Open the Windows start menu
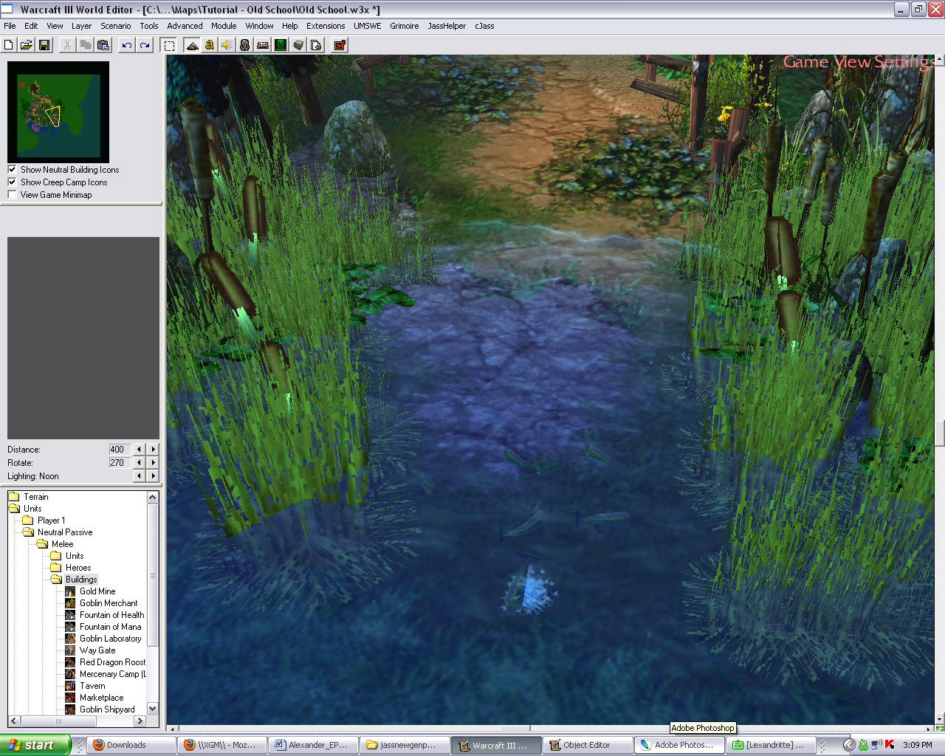Screen dimensions: 945x756 35,745
